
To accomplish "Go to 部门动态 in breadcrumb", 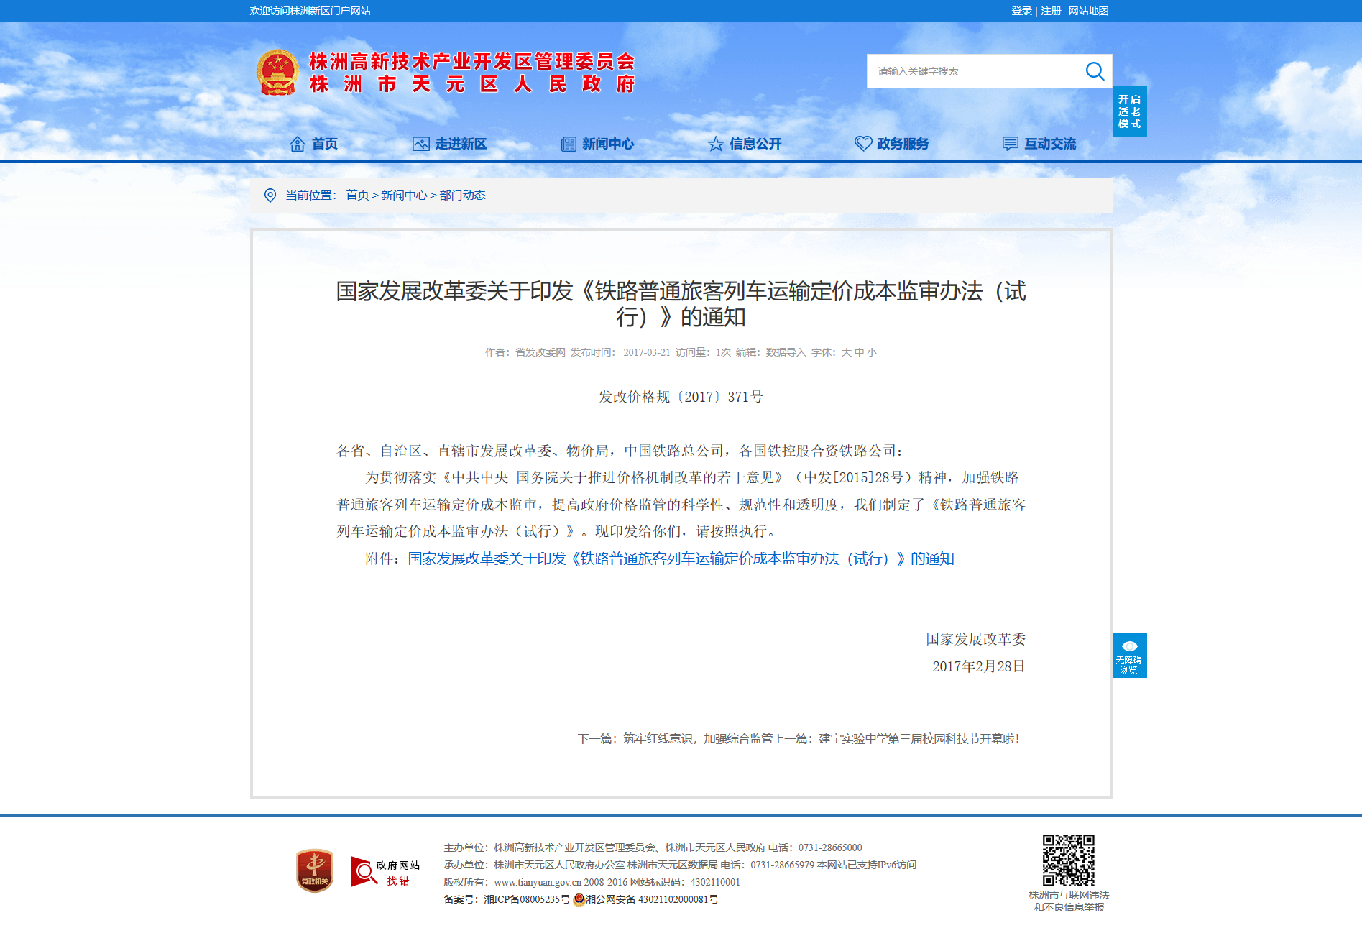I will 462,196.
